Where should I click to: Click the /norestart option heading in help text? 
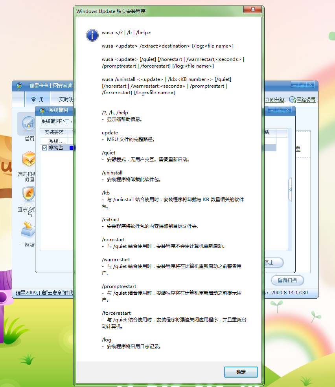tap(113, 240)
